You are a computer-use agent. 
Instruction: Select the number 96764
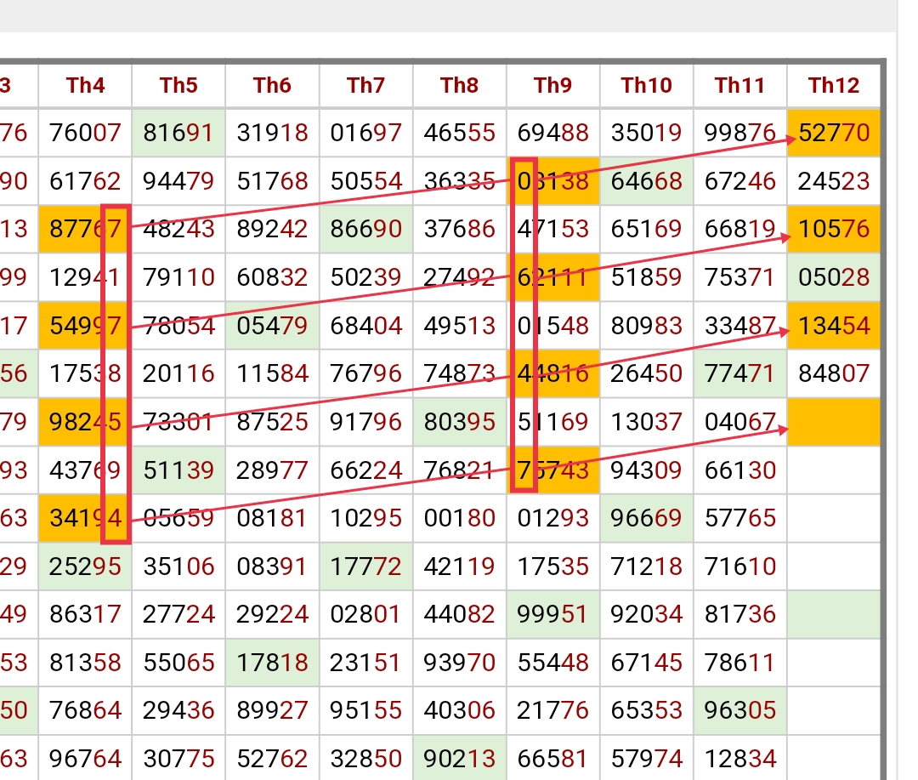tap(86, 759)
